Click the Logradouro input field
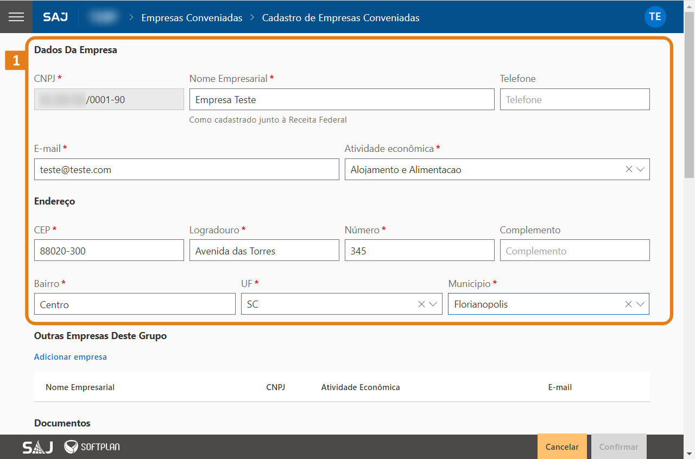Screen dimensions: 695x459 tap(264, 251)
